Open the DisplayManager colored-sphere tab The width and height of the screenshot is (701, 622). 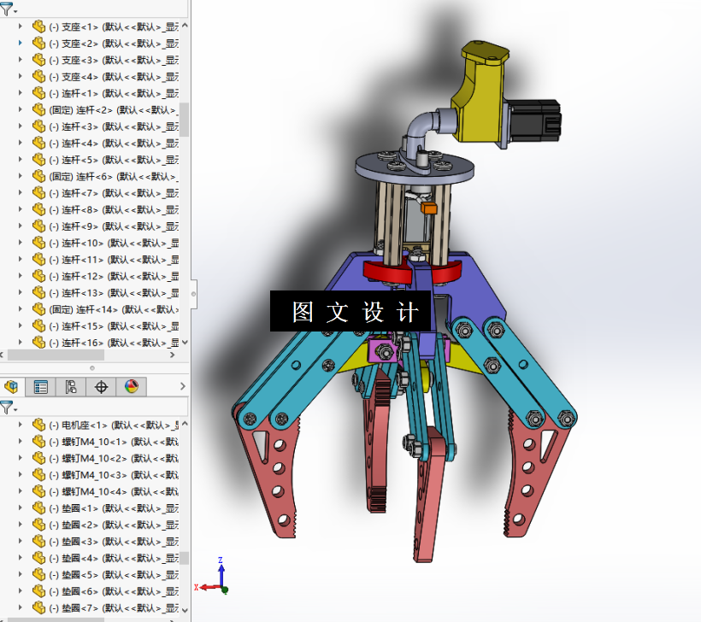point(132,386)
